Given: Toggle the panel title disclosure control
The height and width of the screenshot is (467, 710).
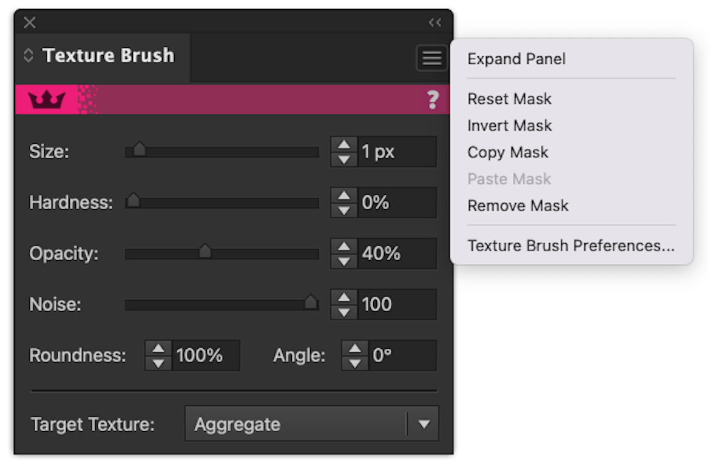Looking at the screenshot, I should [x=28, y=55].
